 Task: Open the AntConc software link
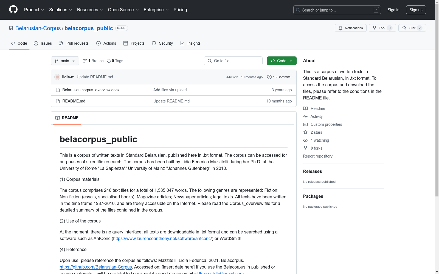click(x=162, y=239)
